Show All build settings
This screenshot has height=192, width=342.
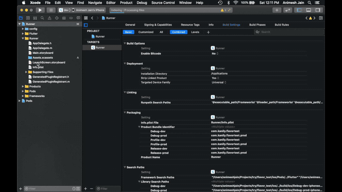tap(161, 32)
